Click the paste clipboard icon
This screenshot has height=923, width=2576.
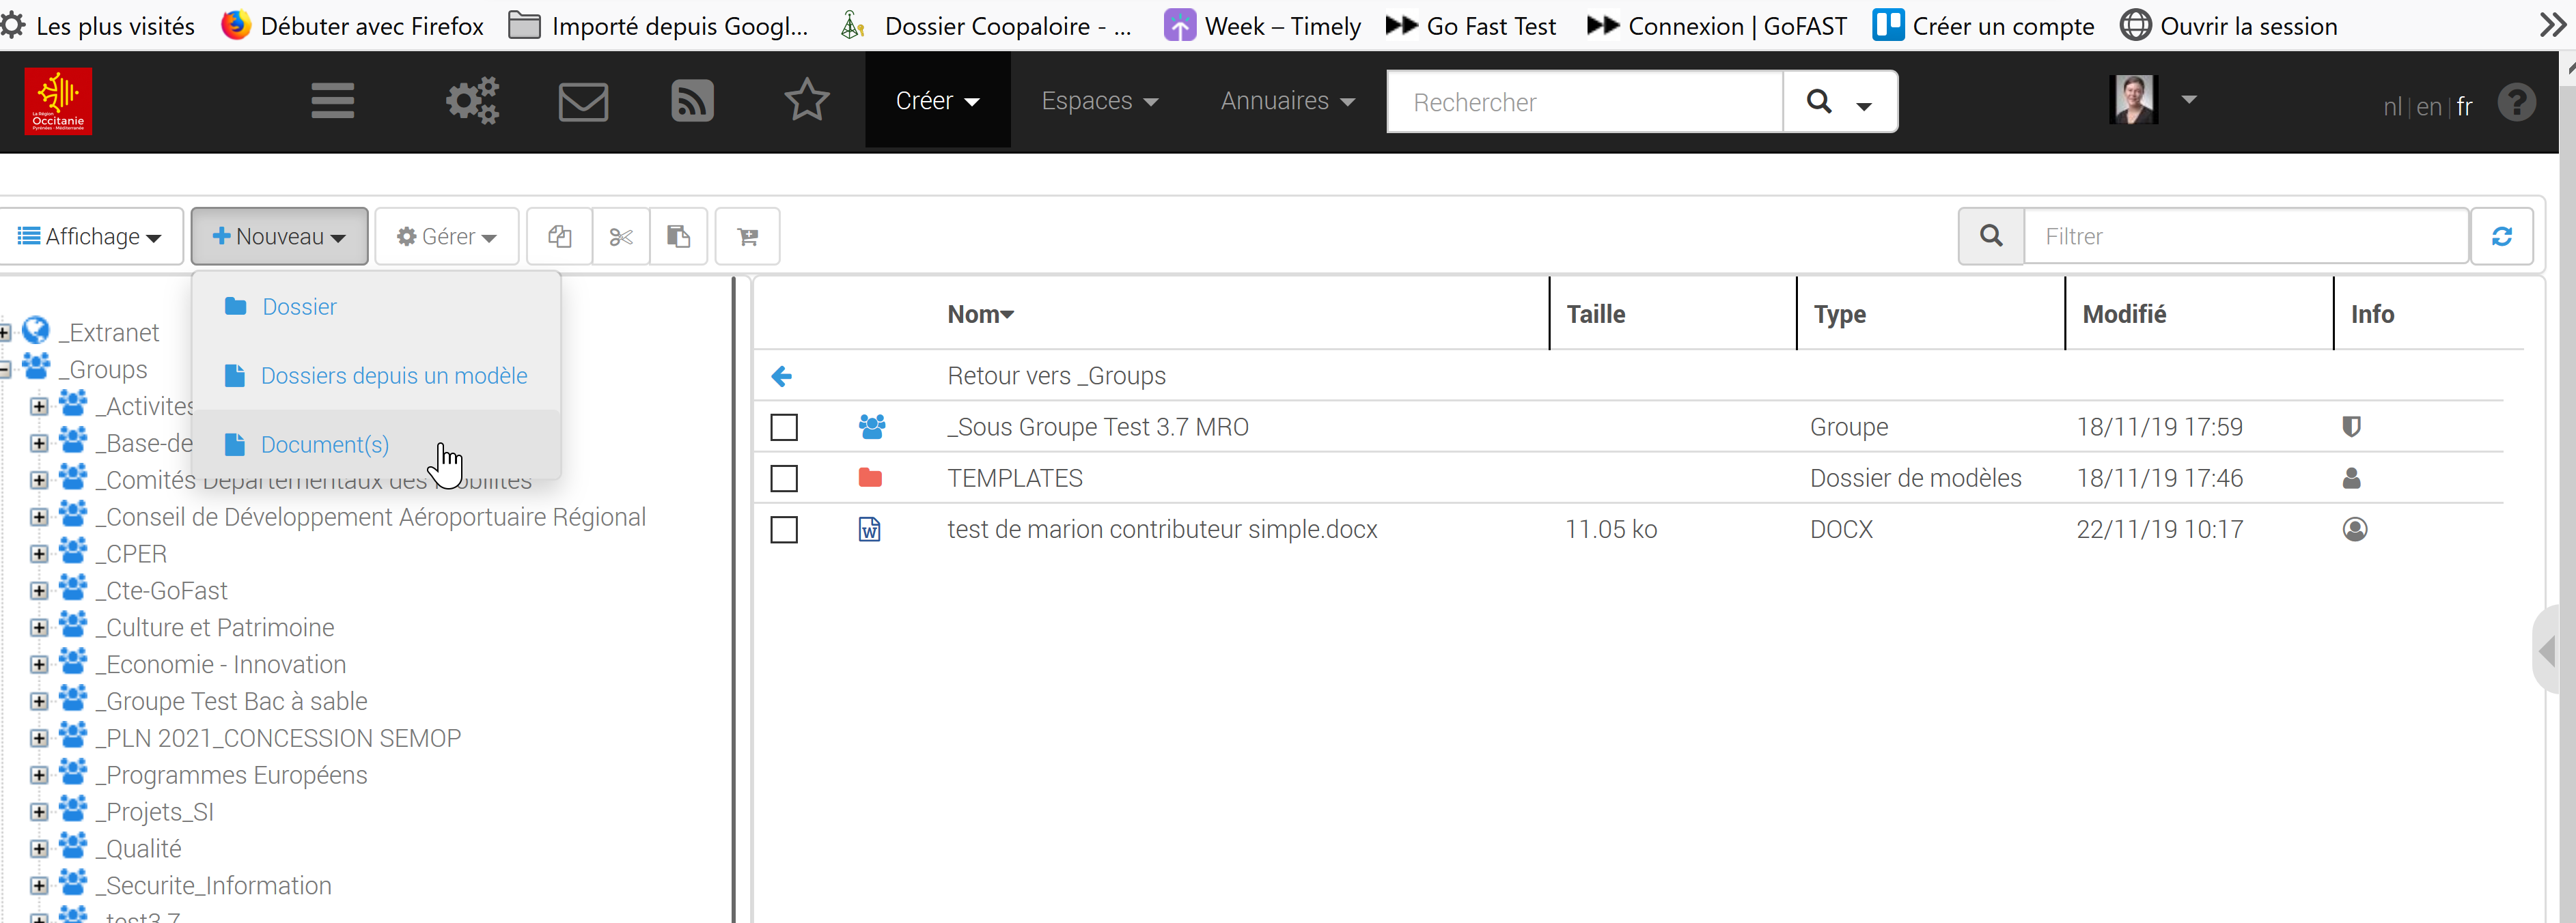679,237
